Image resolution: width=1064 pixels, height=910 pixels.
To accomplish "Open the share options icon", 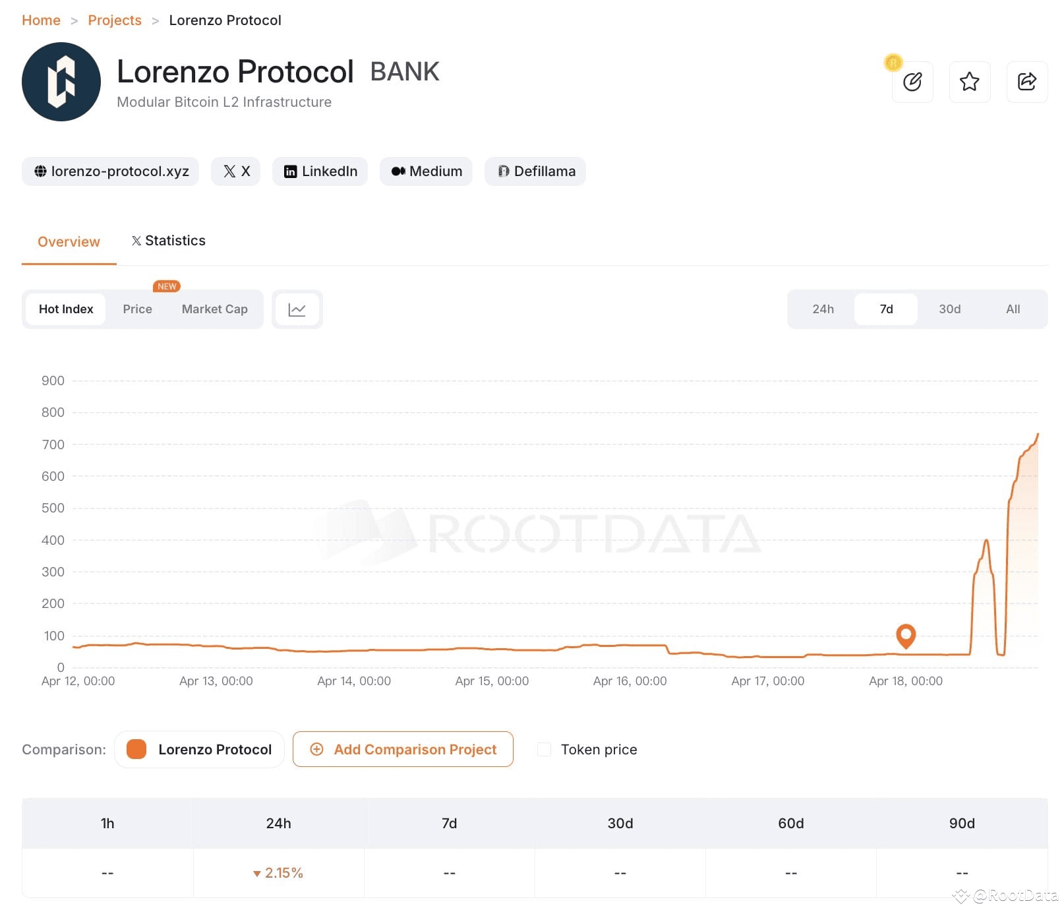I will click(1026, 82).
